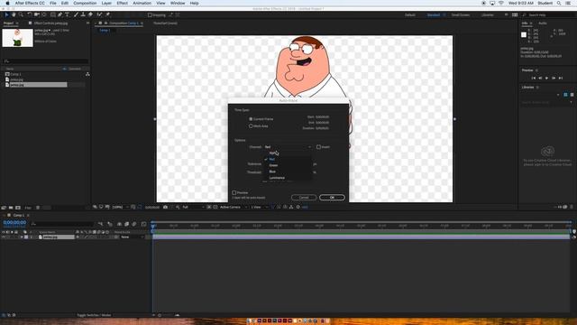Switch to the Audio panel tab

coord(543,23)
